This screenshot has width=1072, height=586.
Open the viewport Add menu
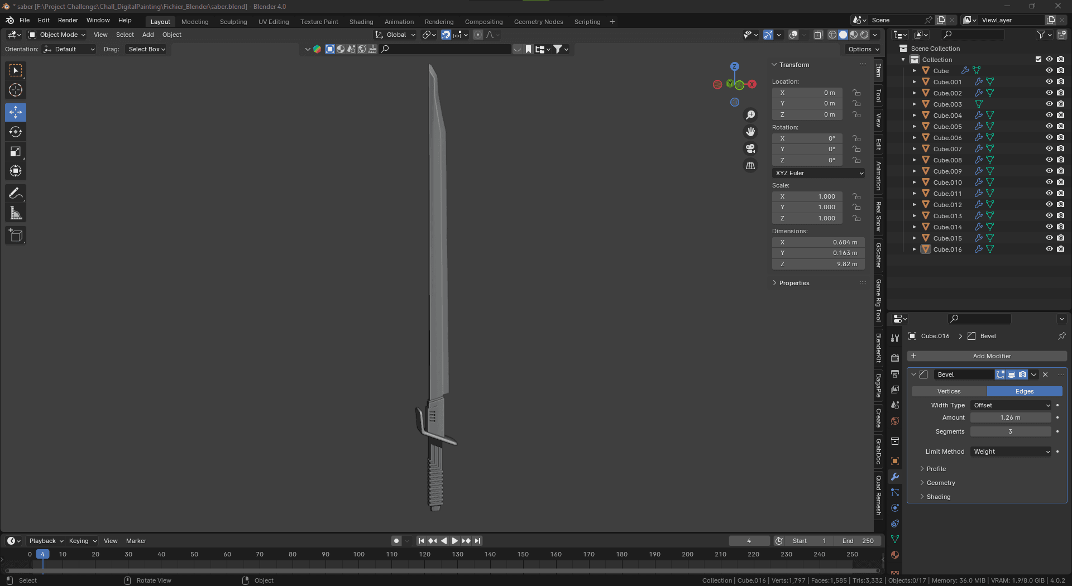(148, 35)
